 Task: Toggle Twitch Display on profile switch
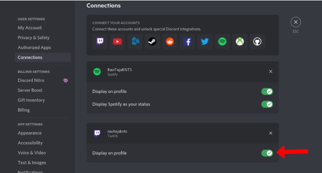coord(267,153)
